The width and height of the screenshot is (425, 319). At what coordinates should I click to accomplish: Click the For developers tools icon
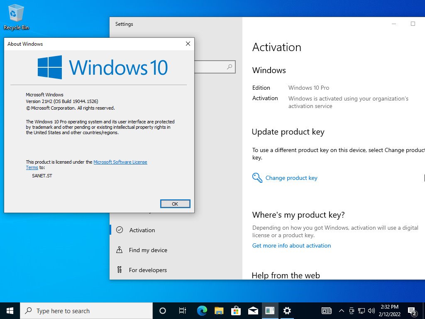(x=119, y=270)
